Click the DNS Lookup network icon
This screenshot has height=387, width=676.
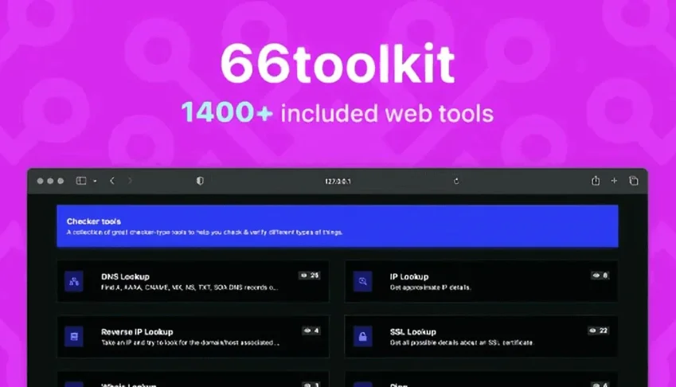coord(74,281)
